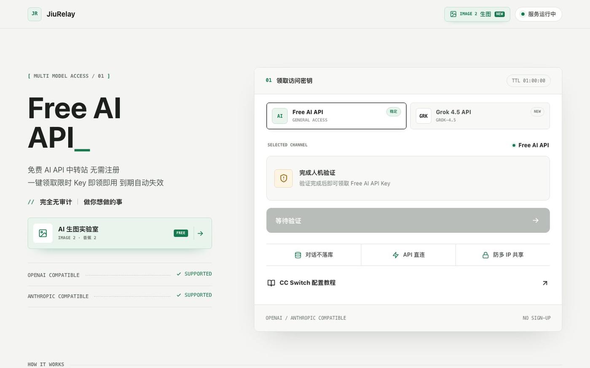Click the AI icon on the Free AI API tab

(280, 116)
